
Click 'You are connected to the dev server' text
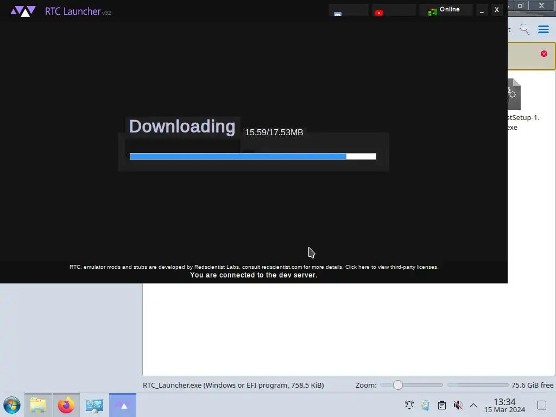(x=254, y=275)
